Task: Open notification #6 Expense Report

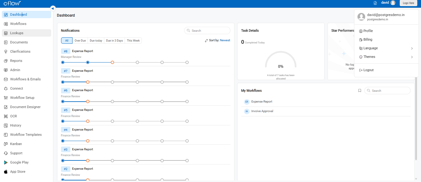Action: click(x=82, y=90)
